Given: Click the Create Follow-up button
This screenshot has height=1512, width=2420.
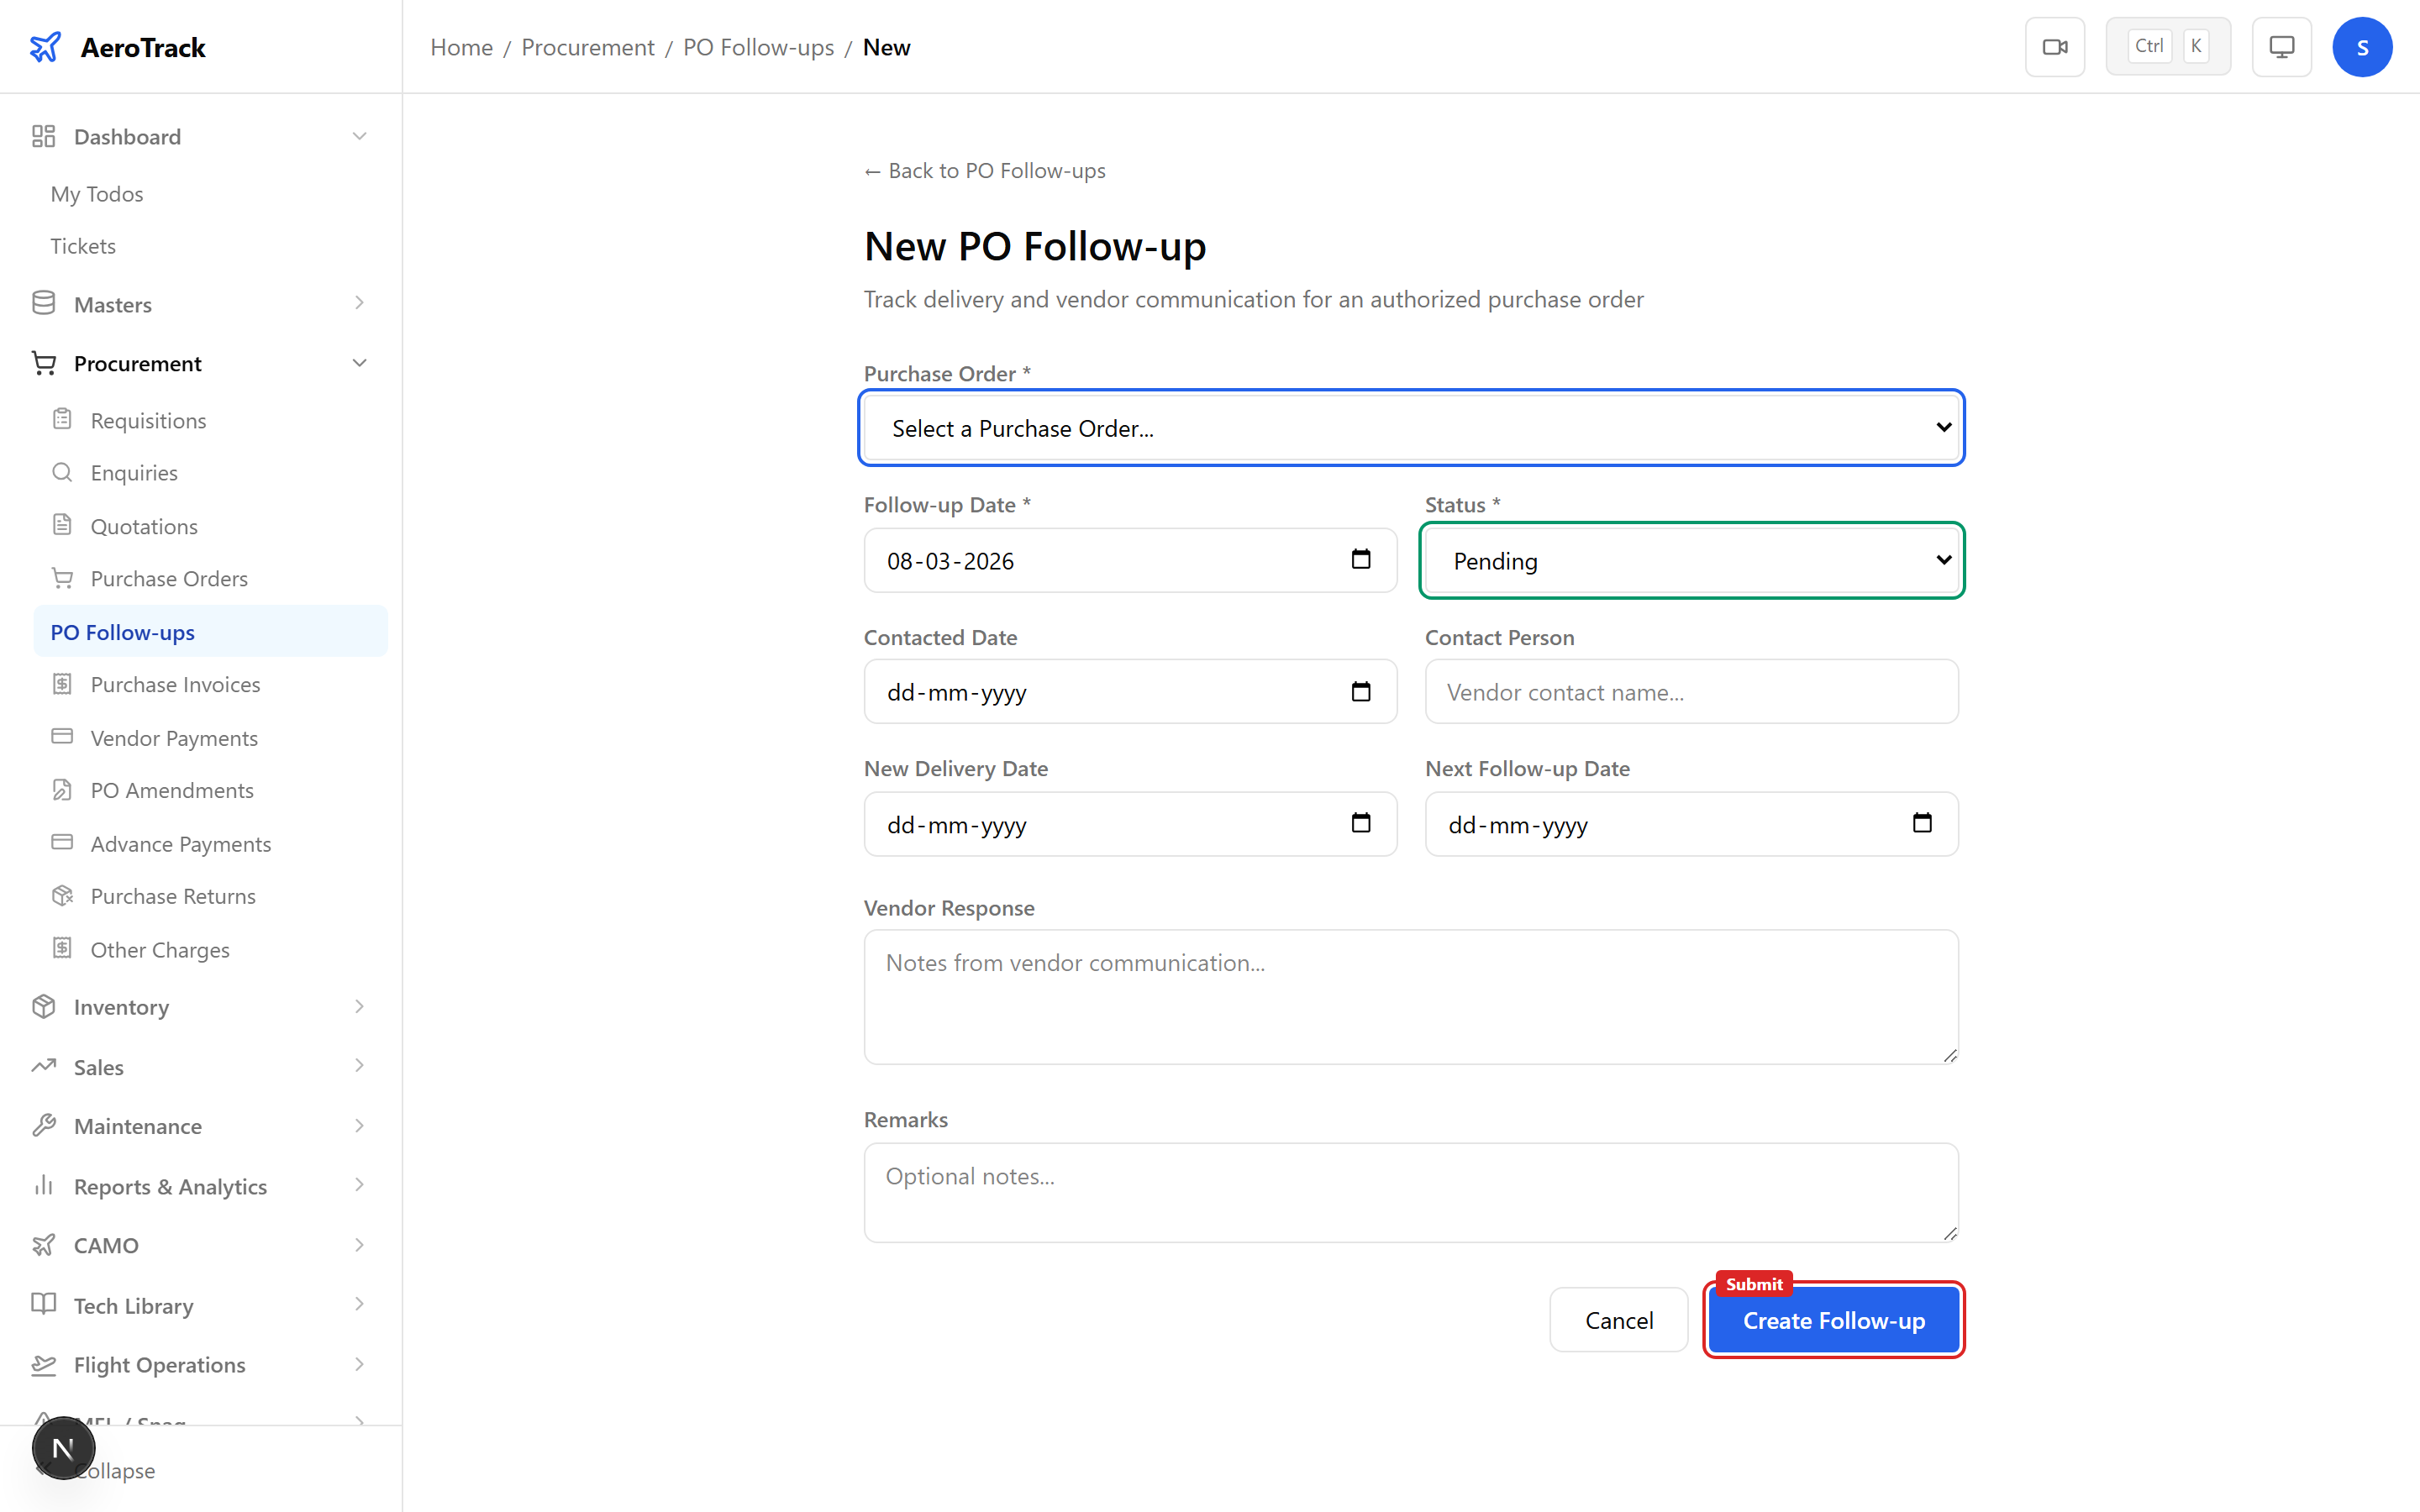Looking at the screenshot, I should tap(1833, 1320).
